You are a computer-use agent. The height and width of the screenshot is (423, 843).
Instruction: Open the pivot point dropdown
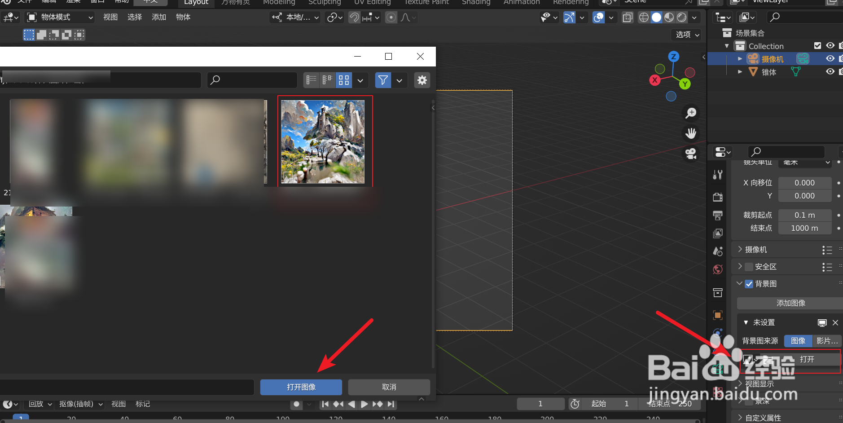point(335,18)
